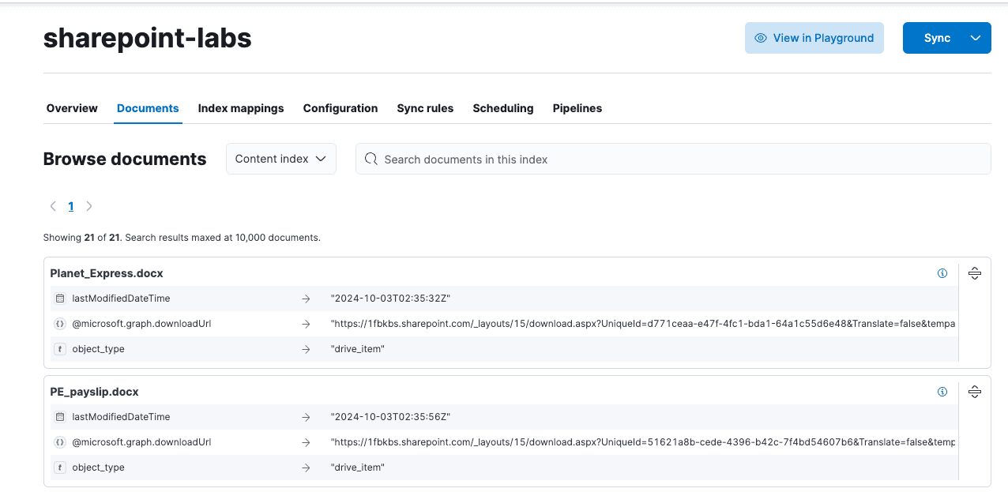The height and width of the screenshot is (492, 1008).
Task: Switch to the Index mappings tab
Action: [x=241, y=108]
